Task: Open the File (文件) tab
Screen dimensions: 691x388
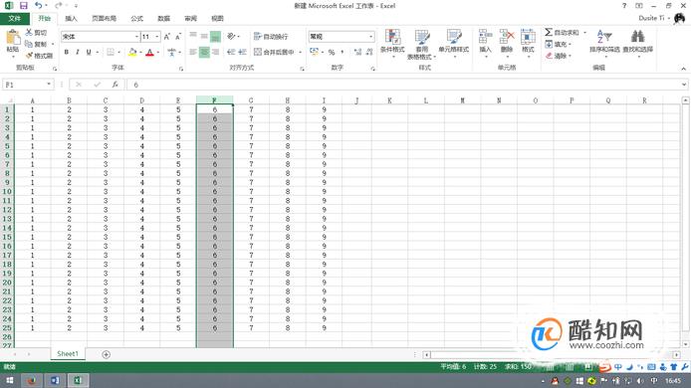Action: 15,19
